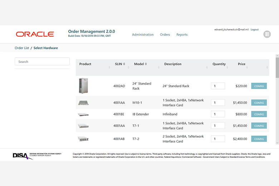
Task: Sort by Model column arrows
Action: (x=146, y=64)
